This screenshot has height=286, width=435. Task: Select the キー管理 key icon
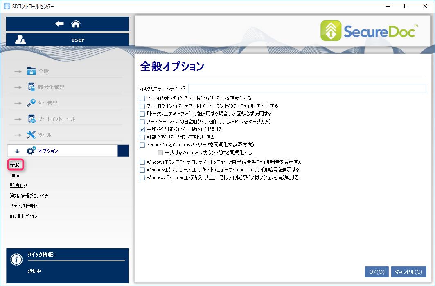pos(32,103)
